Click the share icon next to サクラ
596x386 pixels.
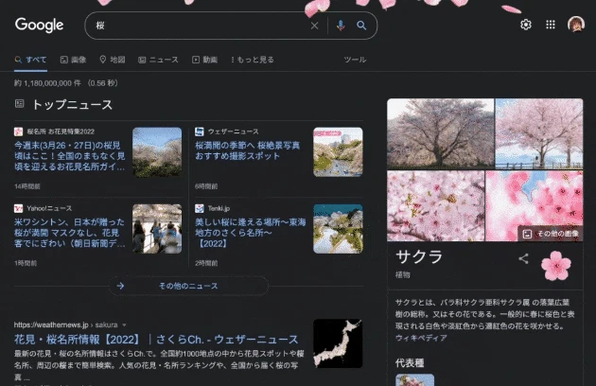pos(523,258)
